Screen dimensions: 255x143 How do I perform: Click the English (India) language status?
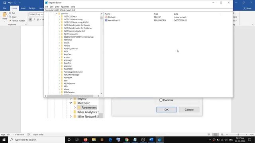[x=38, y=135]
